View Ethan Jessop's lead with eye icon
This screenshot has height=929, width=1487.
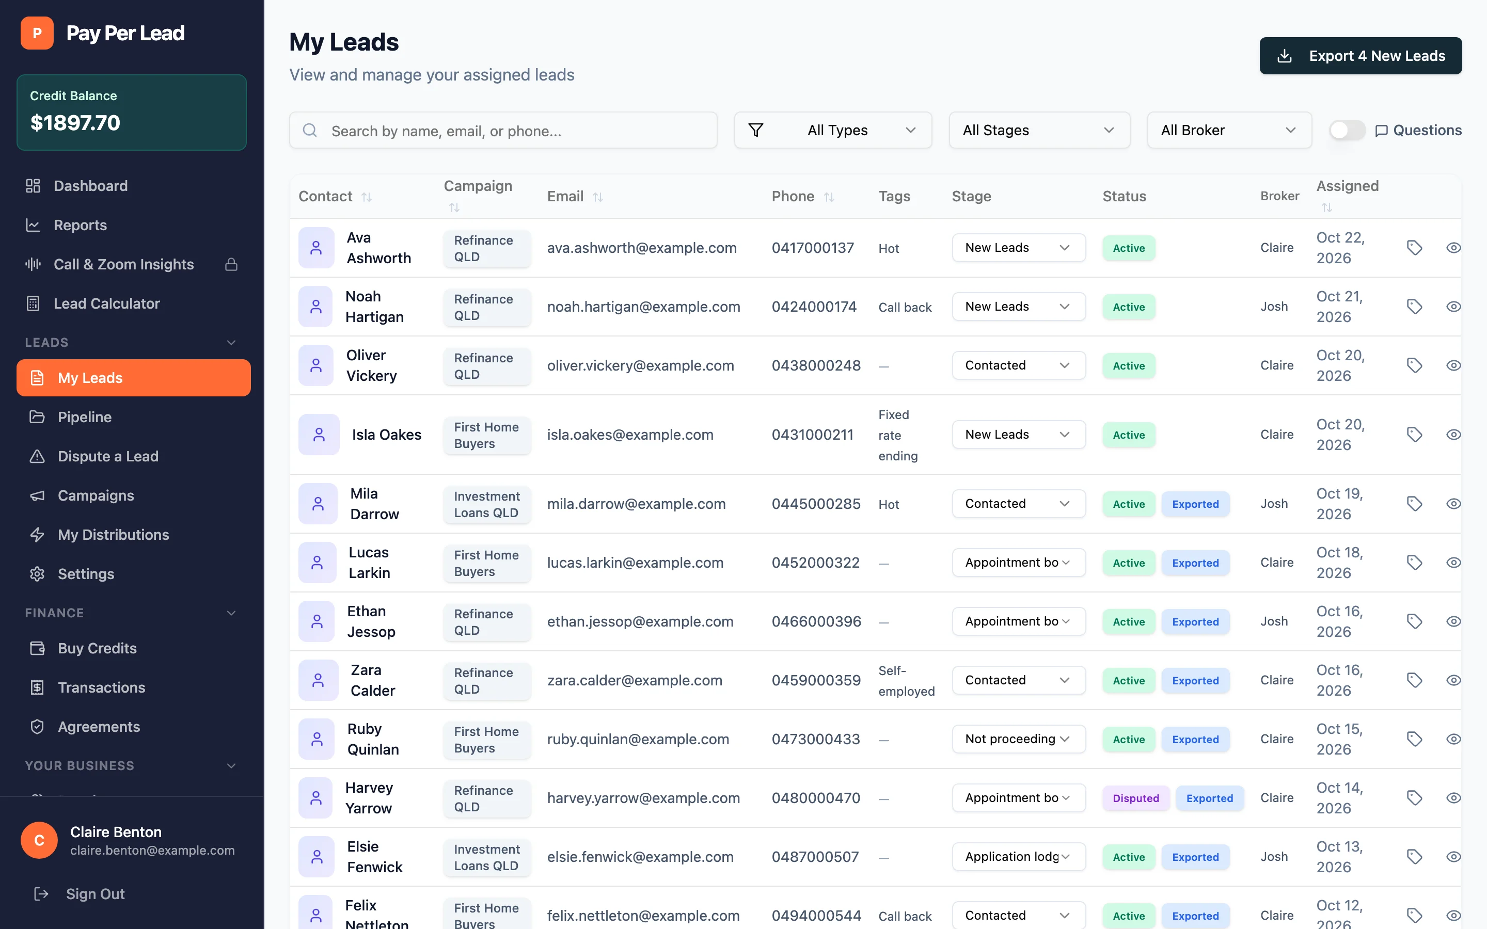[x=1453, y=621]
